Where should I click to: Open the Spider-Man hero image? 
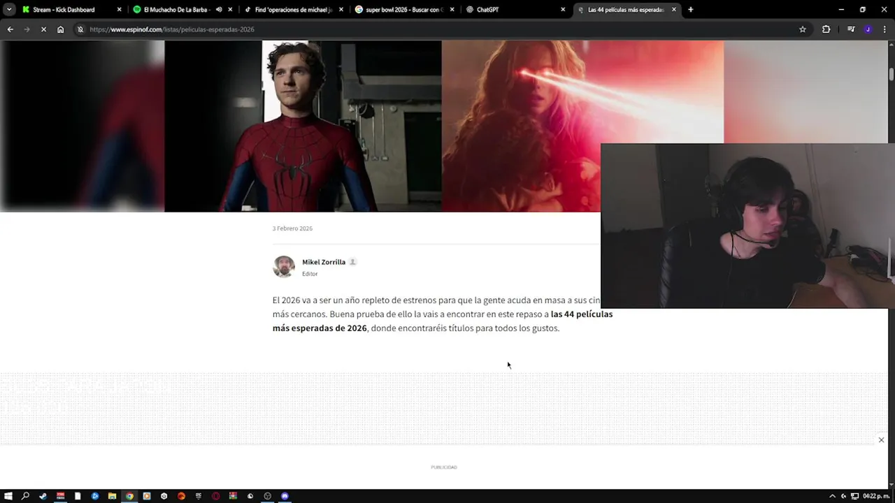[303, 126]
